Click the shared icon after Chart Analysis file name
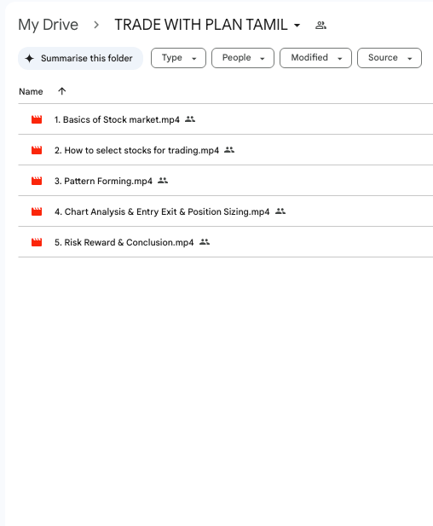The width and height of the screenshot is (433, 526). tap(280, 211)
